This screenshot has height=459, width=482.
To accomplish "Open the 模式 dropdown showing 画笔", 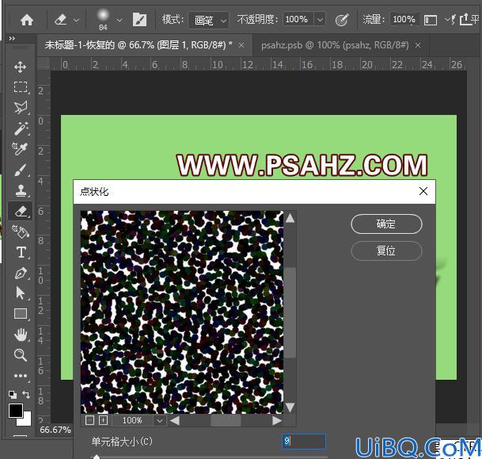I will click(209, 21).
